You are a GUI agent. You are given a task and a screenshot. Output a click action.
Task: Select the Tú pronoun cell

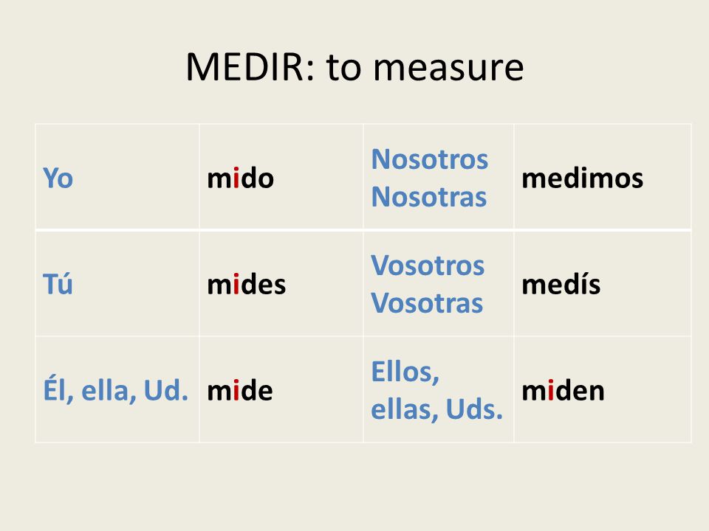pos(117,283)
